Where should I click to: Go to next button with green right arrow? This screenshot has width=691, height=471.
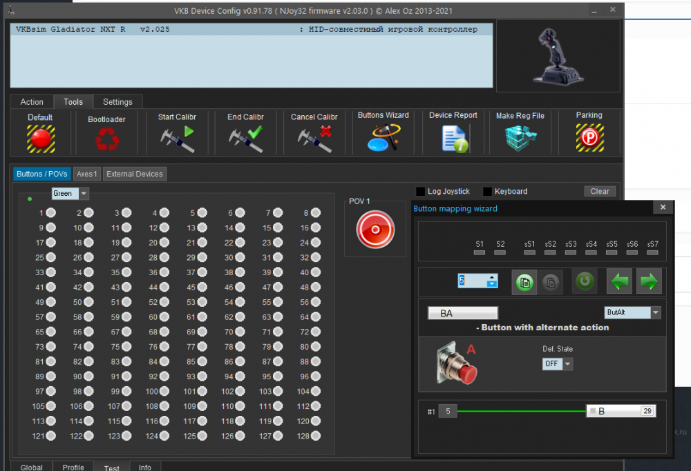tap(649, 281)
